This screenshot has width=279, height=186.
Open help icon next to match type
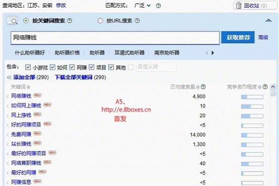(158, 6)
